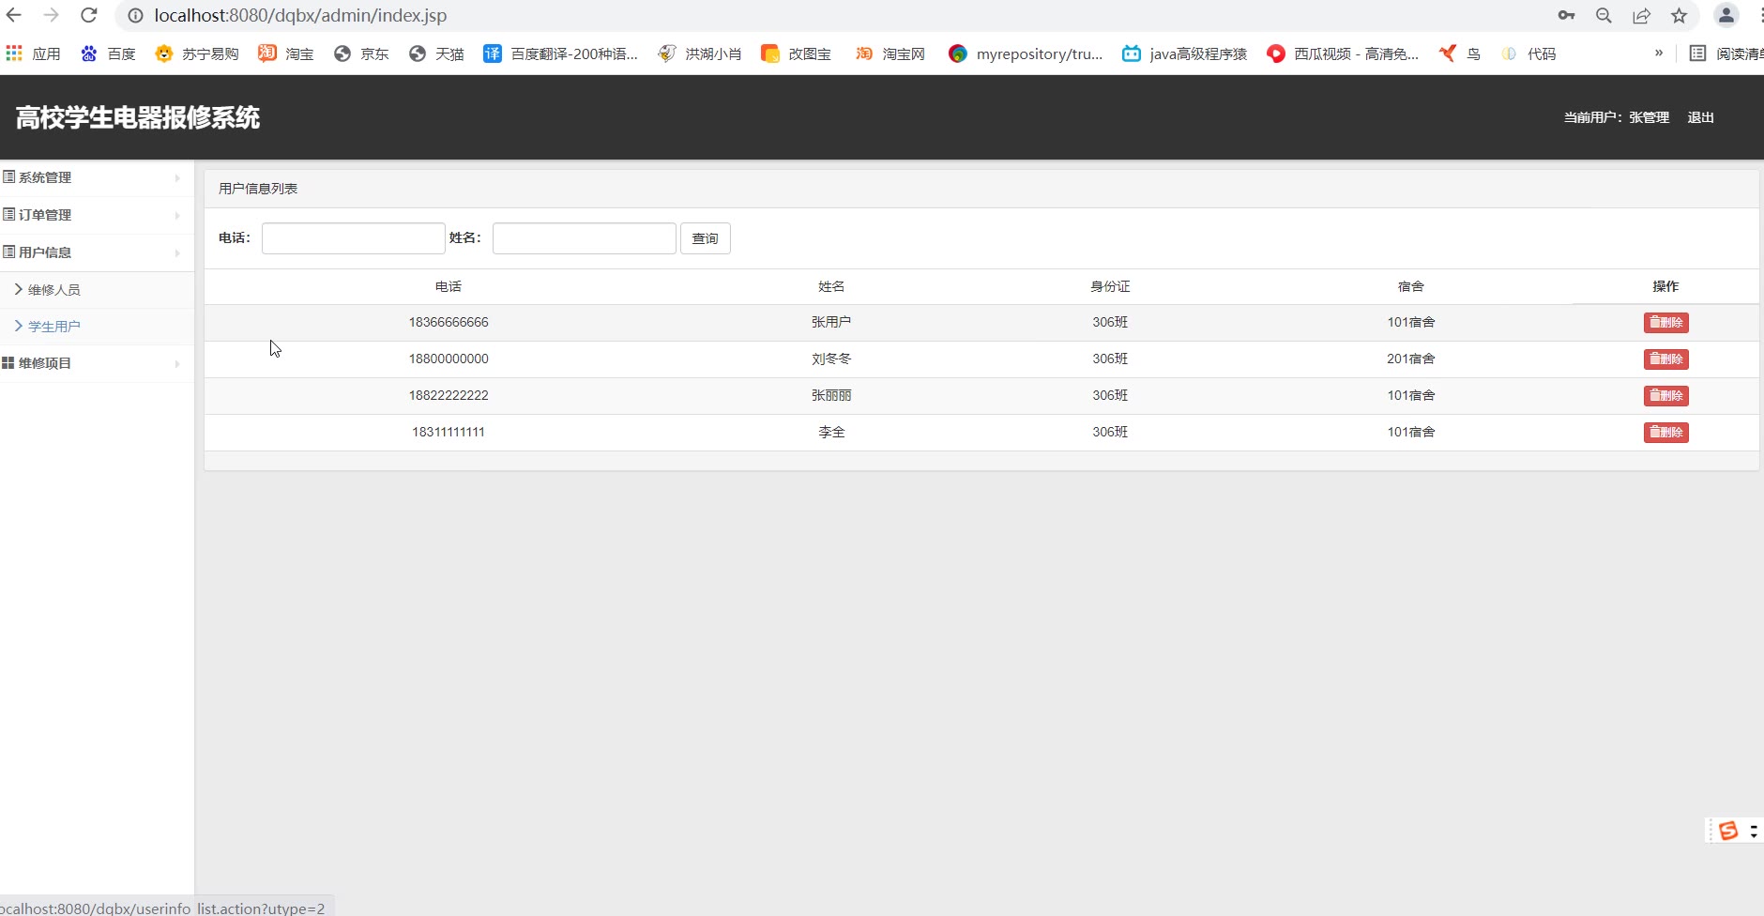Delete the 张用户 row
The image size is (1764, 916).
[x=1665, y=323]
